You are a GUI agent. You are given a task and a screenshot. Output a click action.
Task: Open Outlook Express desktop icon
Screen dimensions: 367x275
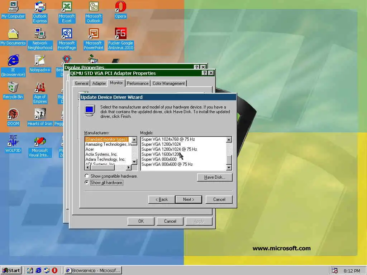click(40, 12)
